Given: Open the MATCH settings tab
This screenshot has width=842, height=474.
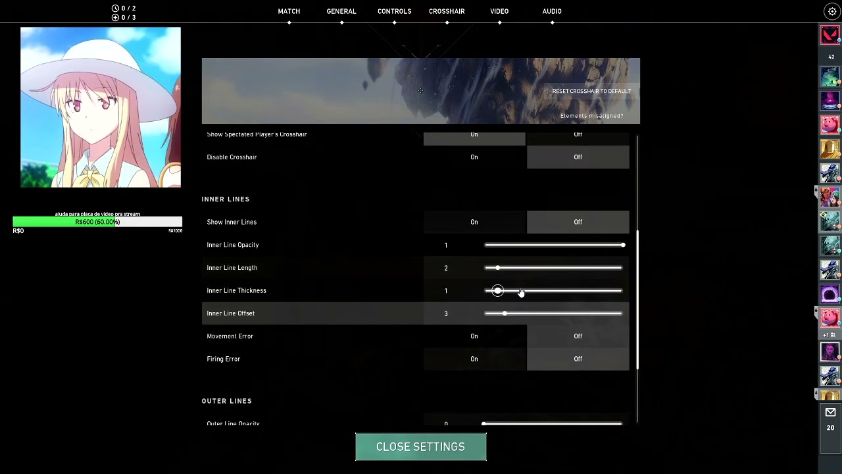Looking at the screenshot, I should coord(289,11).
